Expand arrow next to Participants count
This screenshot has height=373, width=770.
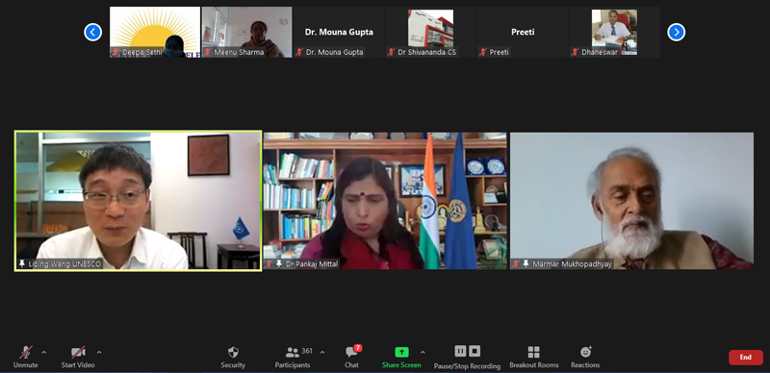pos(322,352)
